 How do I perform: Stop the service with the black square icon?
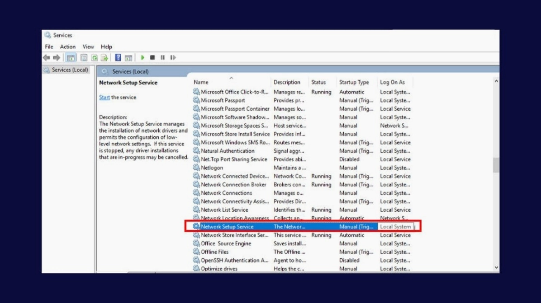click(152, 57)
